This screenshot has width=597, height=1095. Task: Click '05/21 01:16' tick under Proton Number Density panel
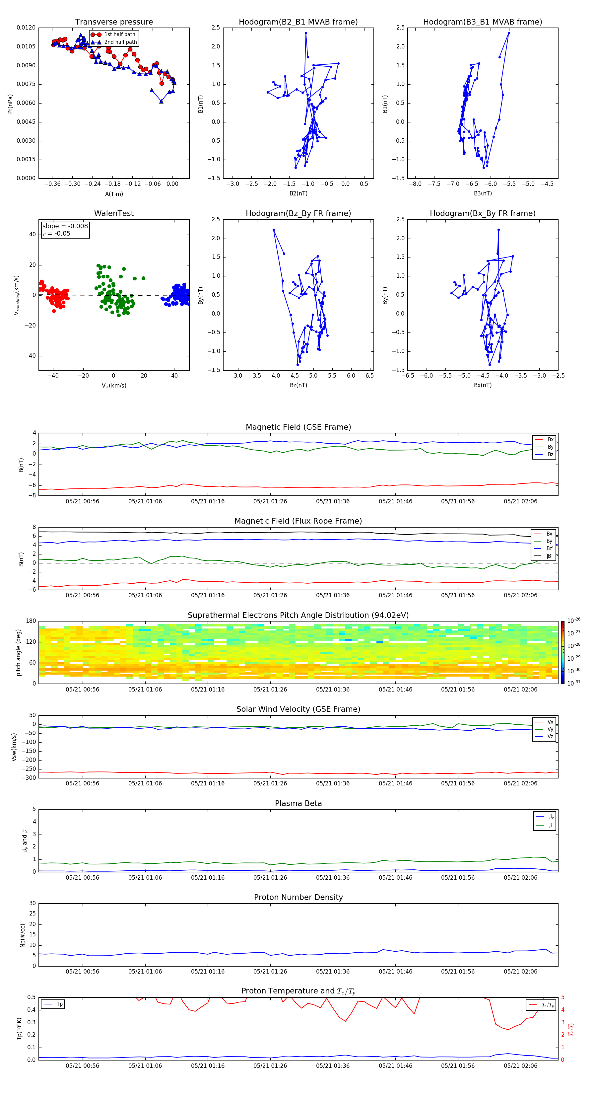(208, 972)
